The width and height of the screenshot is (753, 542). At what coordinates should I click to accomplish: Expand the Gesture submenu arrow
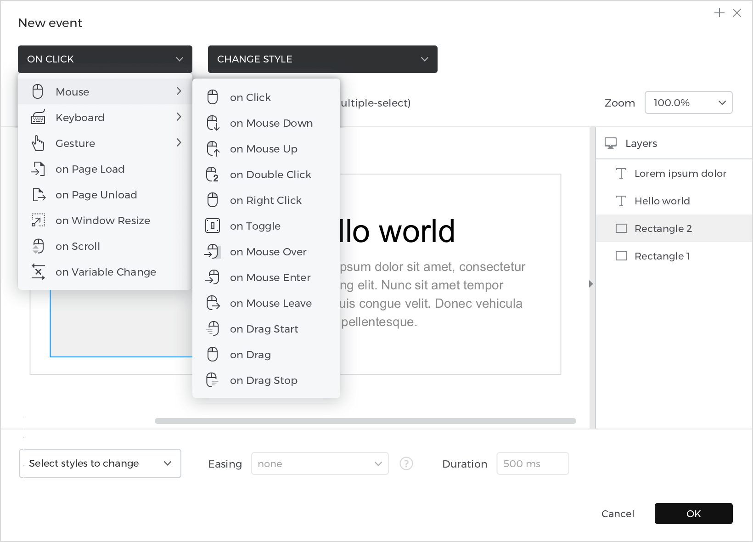(x=179, y=143)
